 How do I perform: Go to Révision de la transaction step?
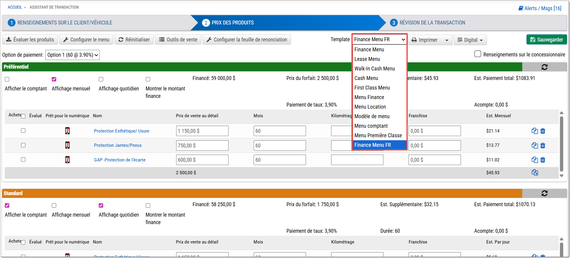432,23
